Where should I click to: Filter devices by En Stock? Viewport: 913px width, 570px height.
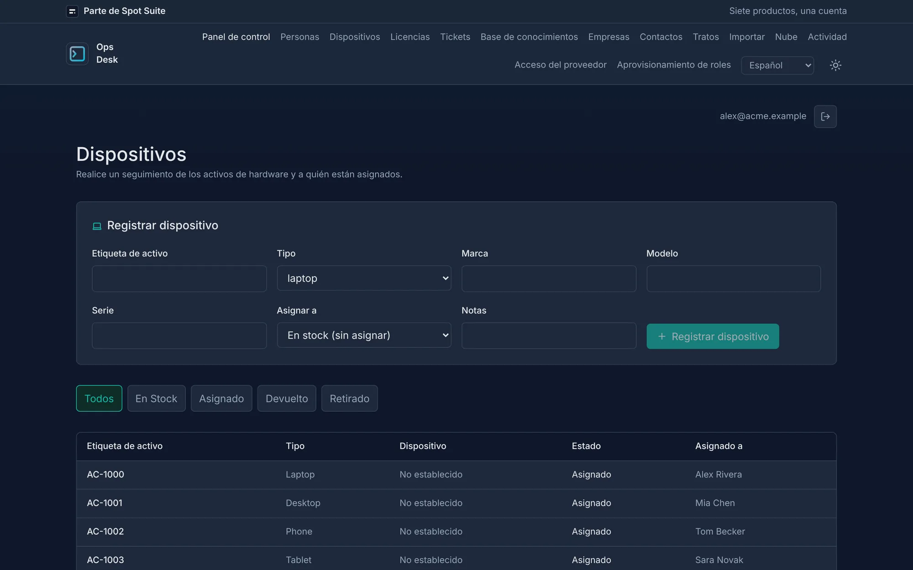point(156,399)
